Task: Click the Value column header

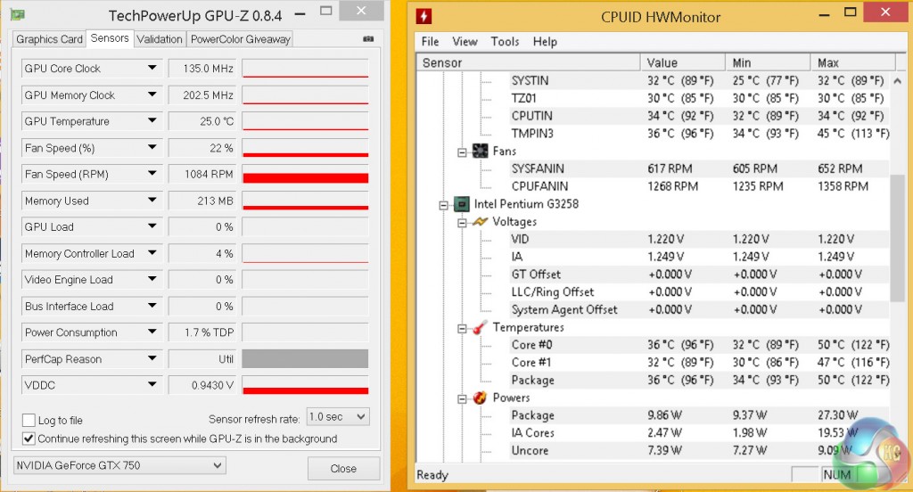Action: pos(683,62)
